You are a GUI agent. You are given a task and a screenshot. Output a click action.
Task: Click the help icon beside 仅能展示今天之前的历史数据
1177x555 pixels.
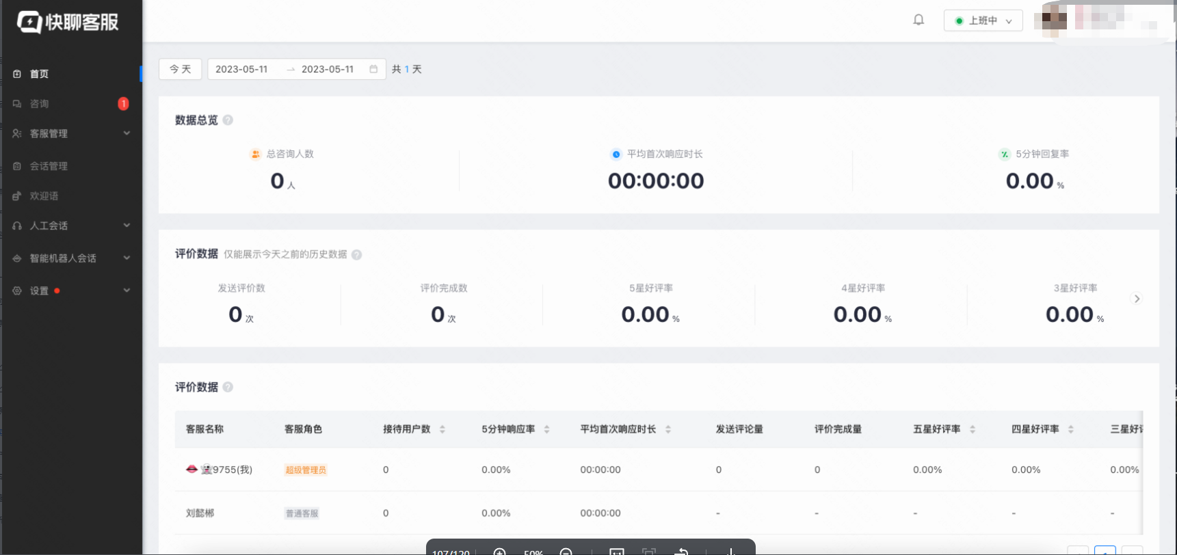click(x=356, y=255)
